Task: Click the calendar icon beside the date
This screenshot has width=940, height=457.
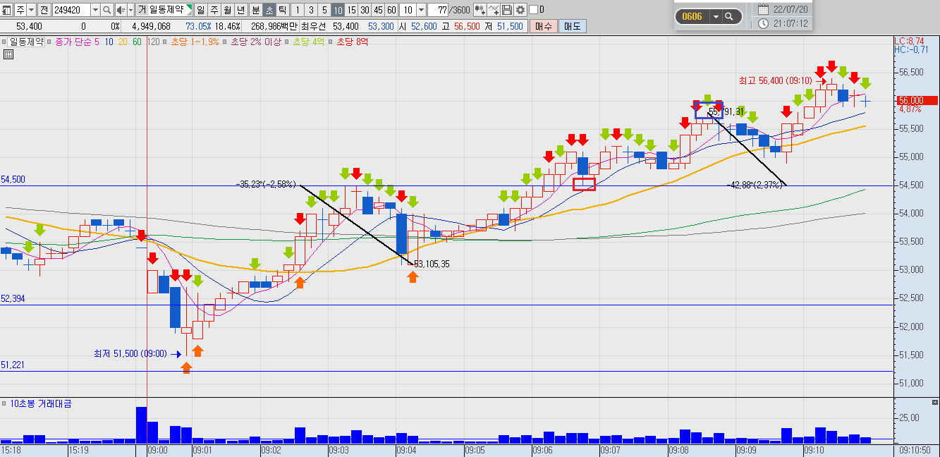Action: (x=764, y=9)
